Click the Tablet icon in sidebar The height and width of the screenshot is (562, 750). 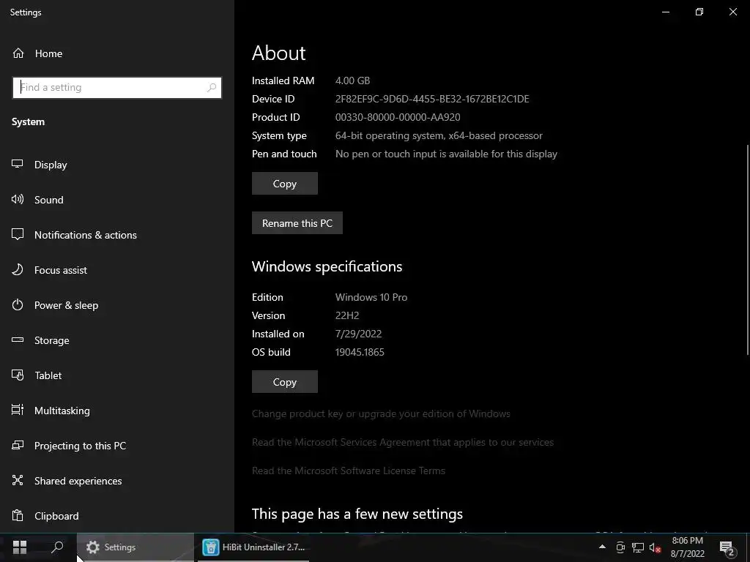tap(18, 375)
